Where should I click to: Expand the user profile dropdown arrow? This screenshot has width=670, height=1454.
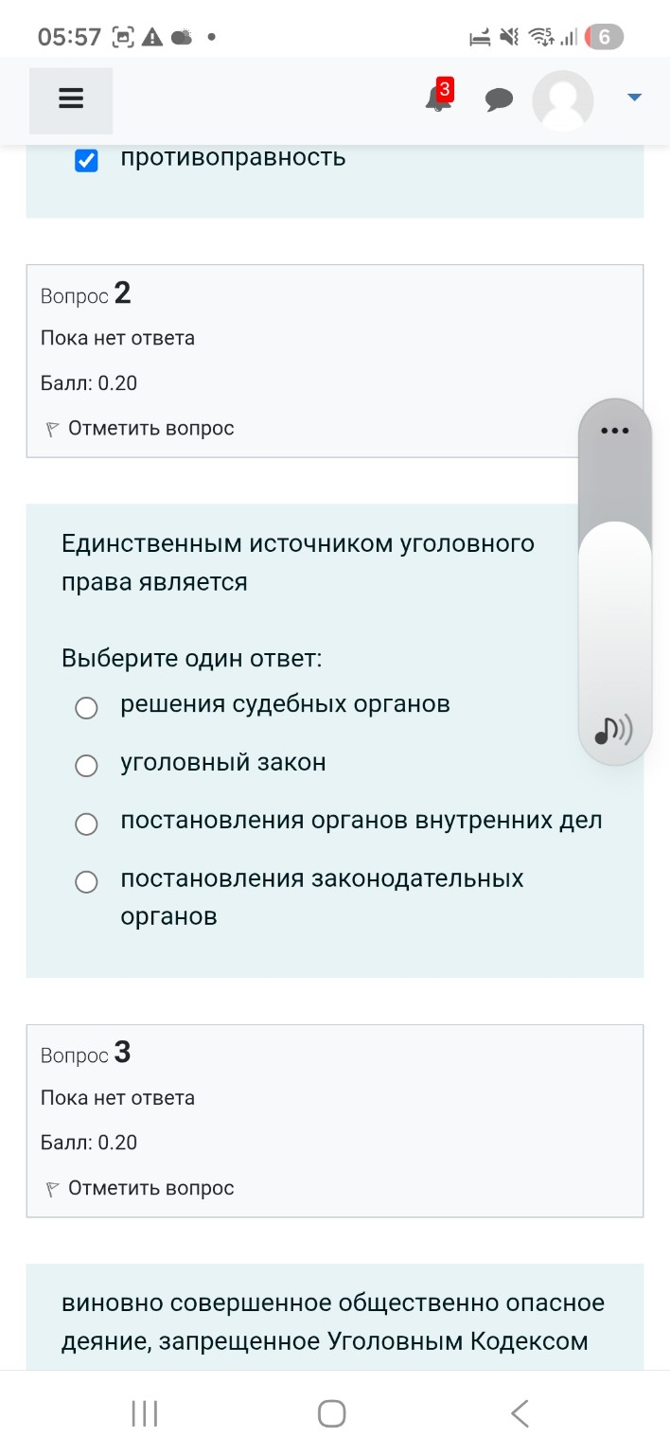click(633, 96)
